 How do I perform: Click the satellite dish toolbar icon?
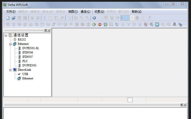[x=117, y=24]
